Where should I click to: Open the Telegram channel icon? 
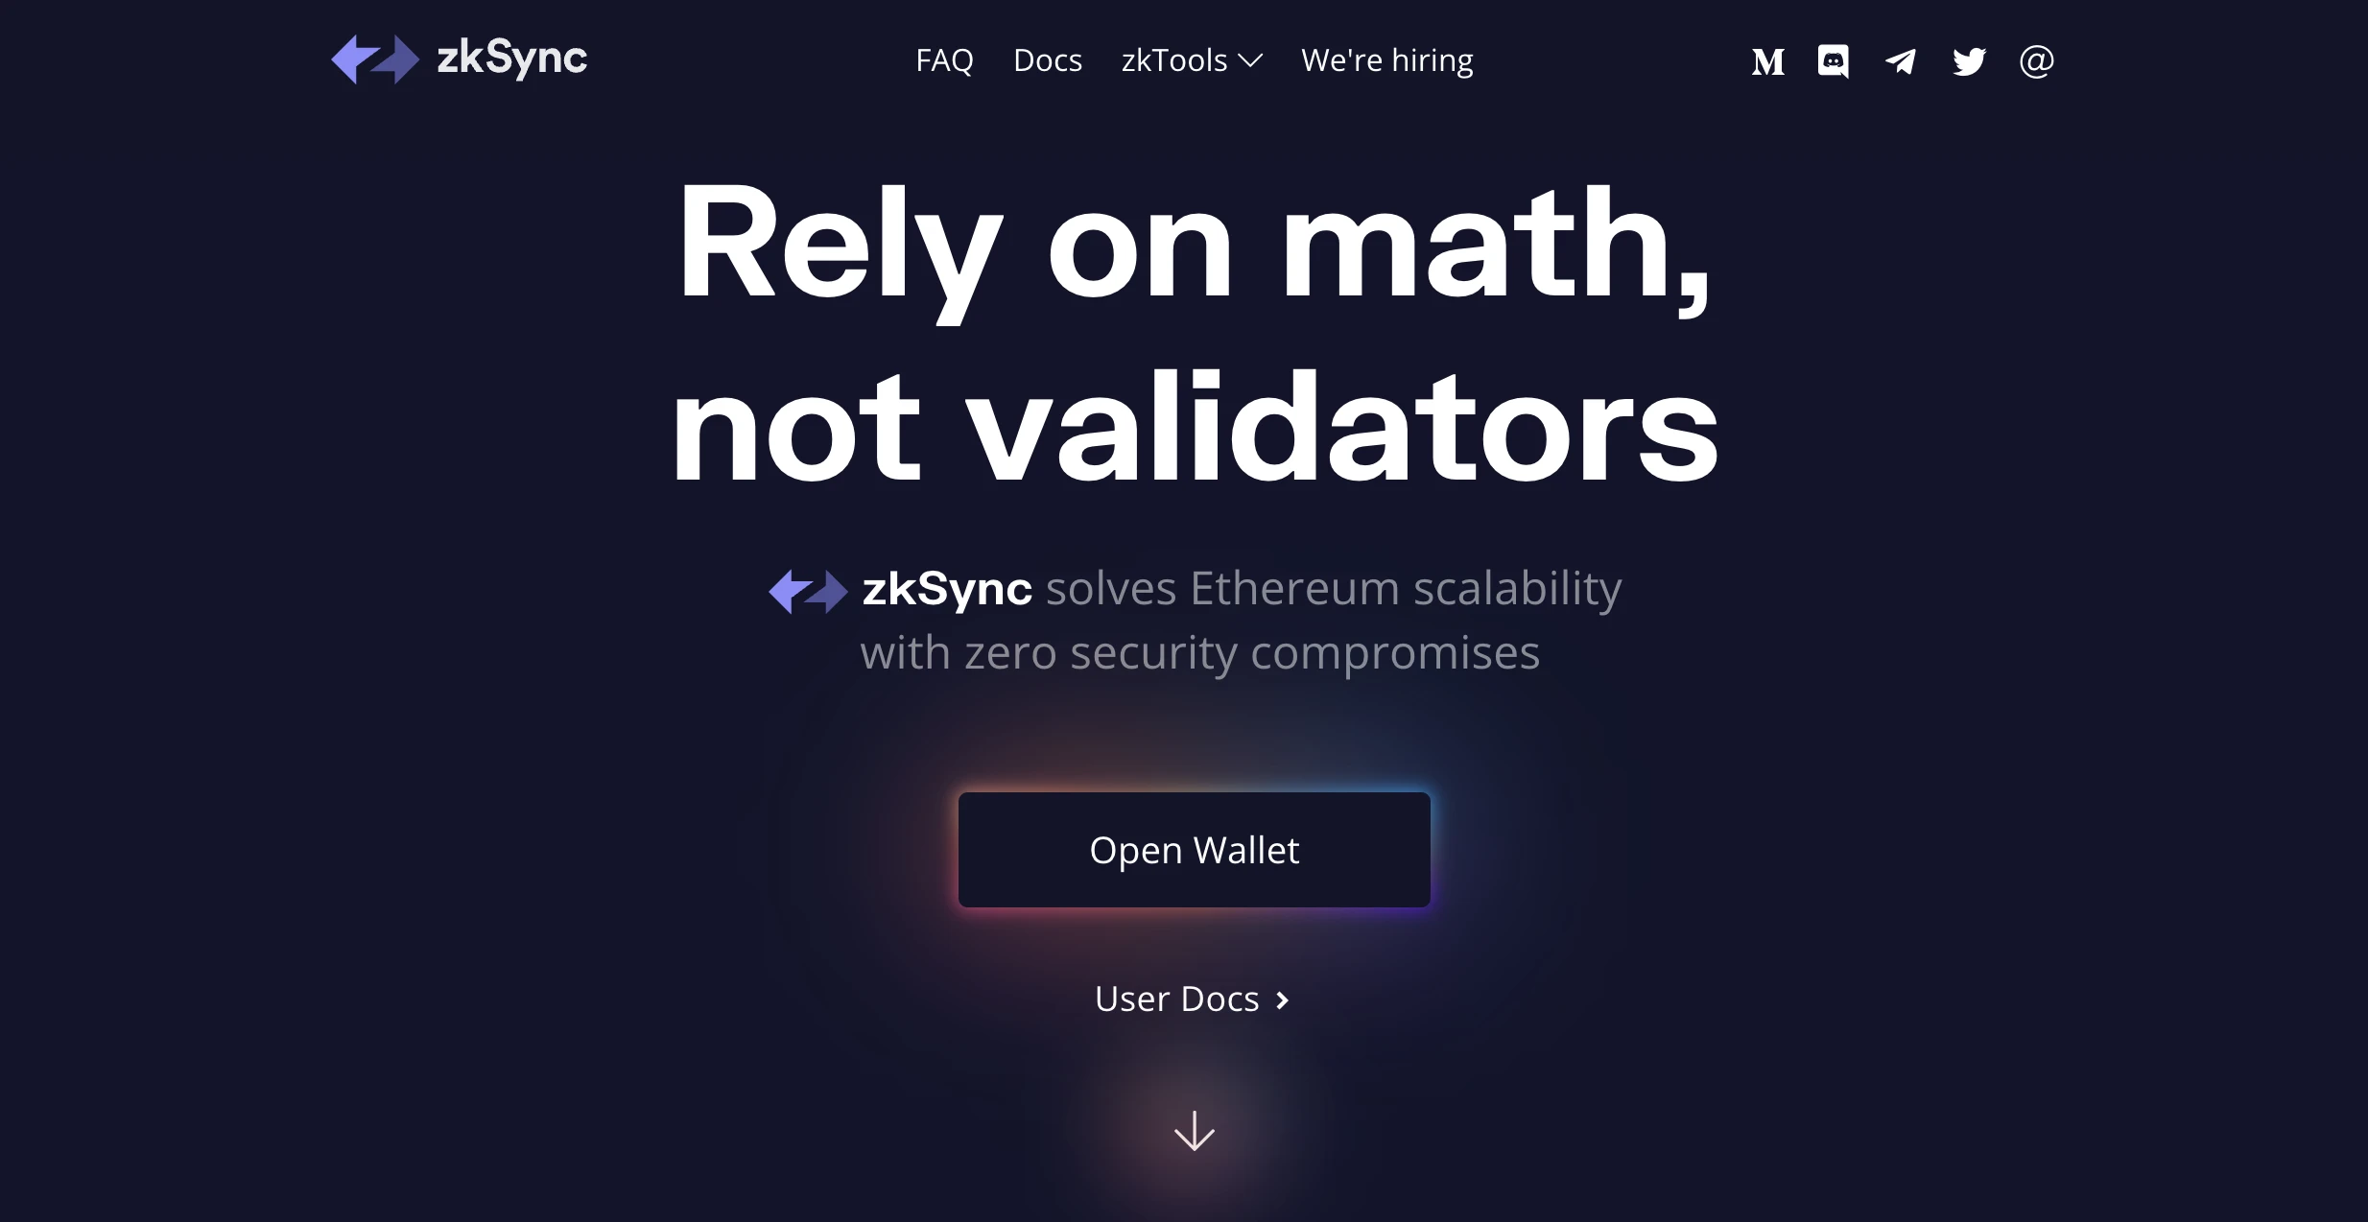(x=1901, y=60)
